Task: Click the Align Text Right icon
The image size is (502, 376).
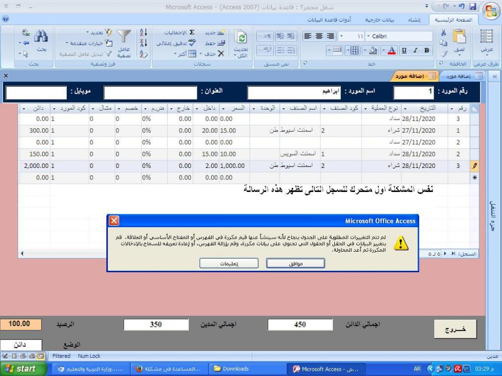Action: click(330, 36)
